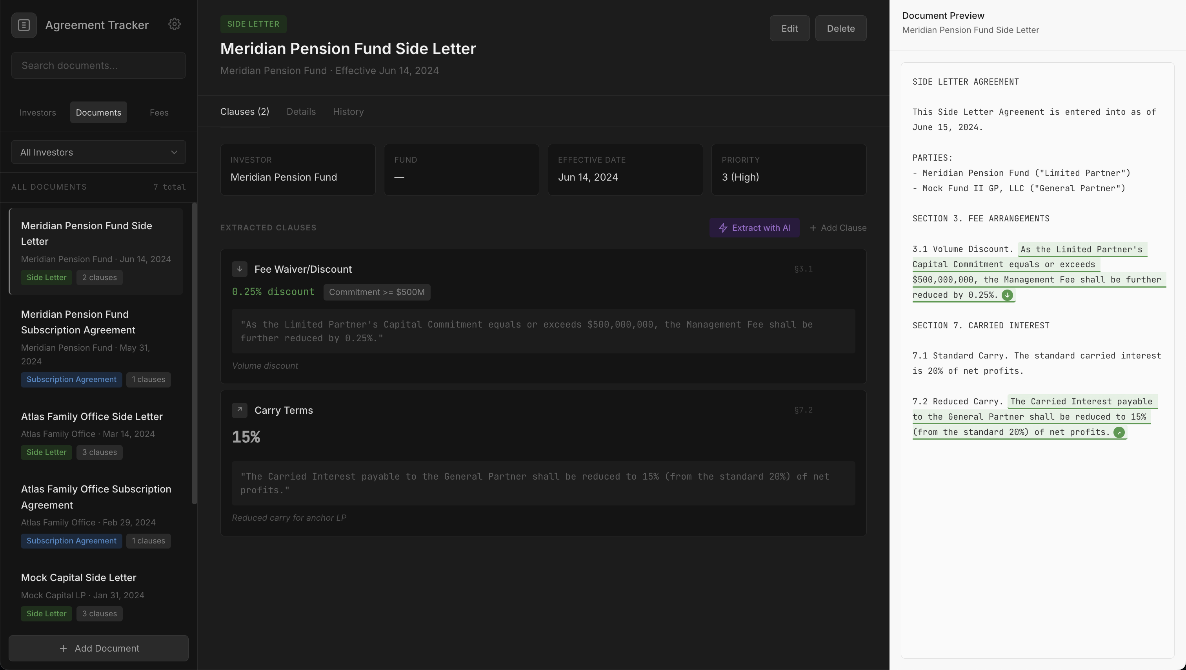The image size is (1186, 670).
Task: Click the green marker after the 0.25% highlight
Action: (1007, 295)
